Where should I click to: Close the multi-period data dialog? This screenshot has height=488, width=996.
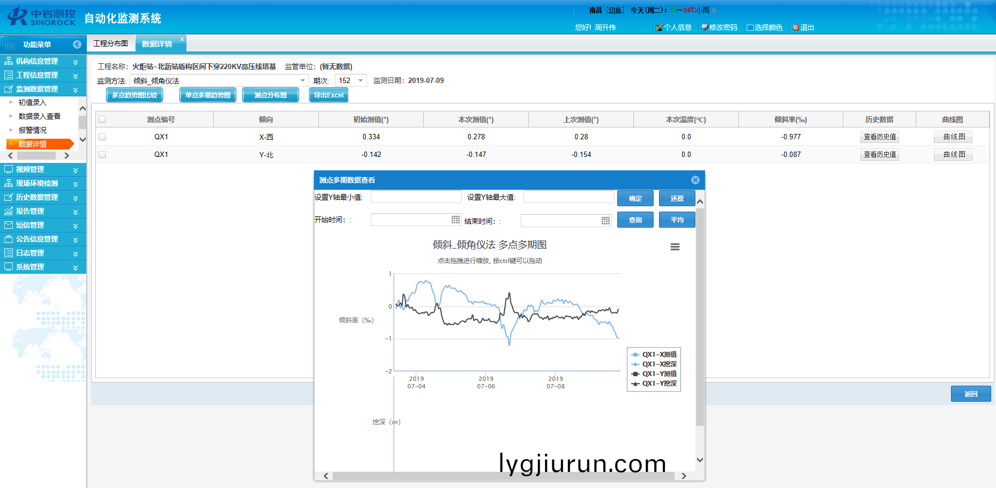coord(695,180)
